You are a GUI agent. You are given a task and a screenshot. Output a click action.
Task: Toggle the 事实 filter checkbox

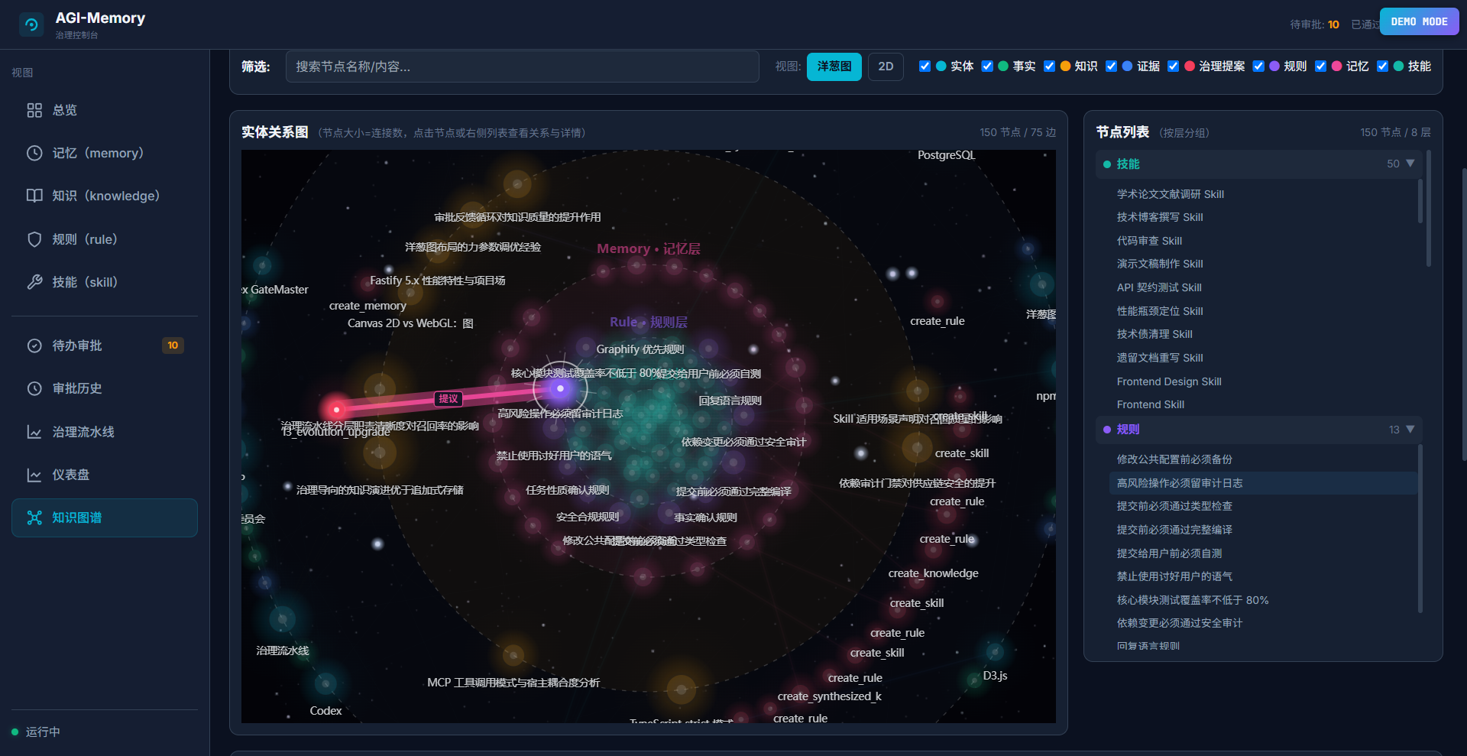coord(987,66)
